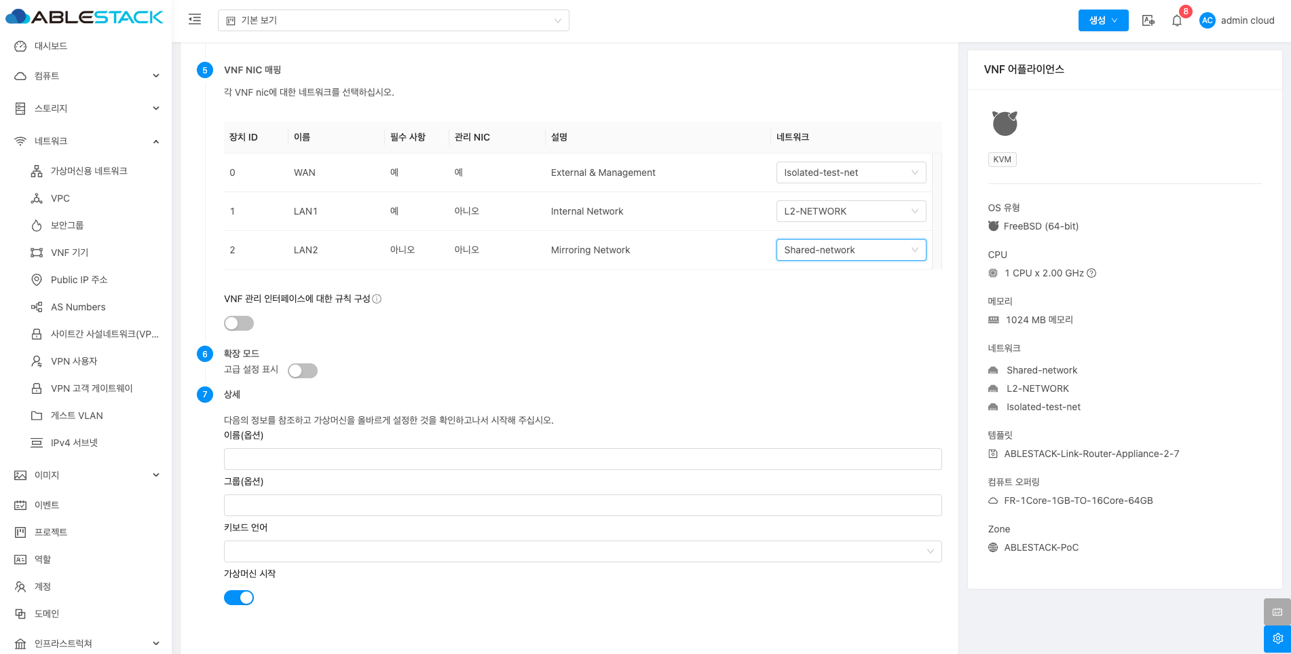Image resolution: width=1291 pixels, height=654 pixels.
Task: Expand the 스토리지 storage menu
Action: click(86, 109)
